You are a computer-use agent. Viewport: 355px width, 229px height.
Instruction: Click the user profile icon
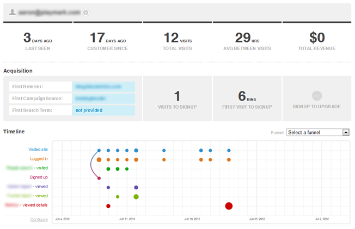(x=13, y=12)
